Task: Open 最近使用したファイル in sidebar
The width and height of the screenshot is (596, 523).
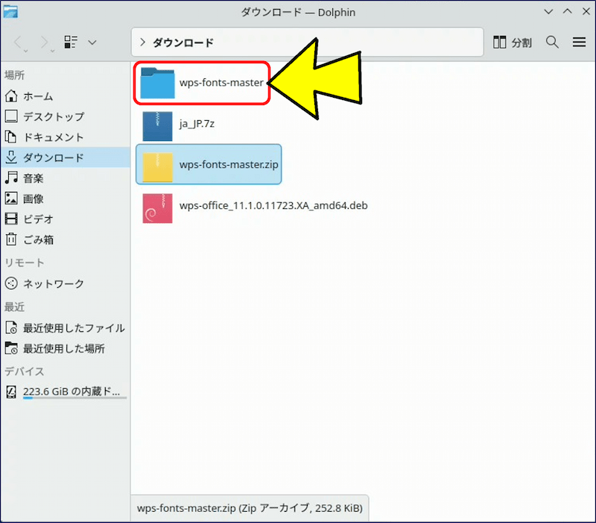Action: tap(73, 328)
